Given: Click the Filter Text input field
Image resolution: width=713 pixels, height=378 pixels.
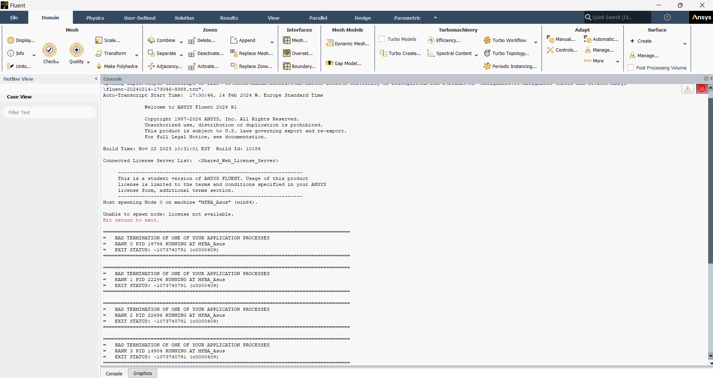Looking at the screenshot, I should [x=49, y=112].
